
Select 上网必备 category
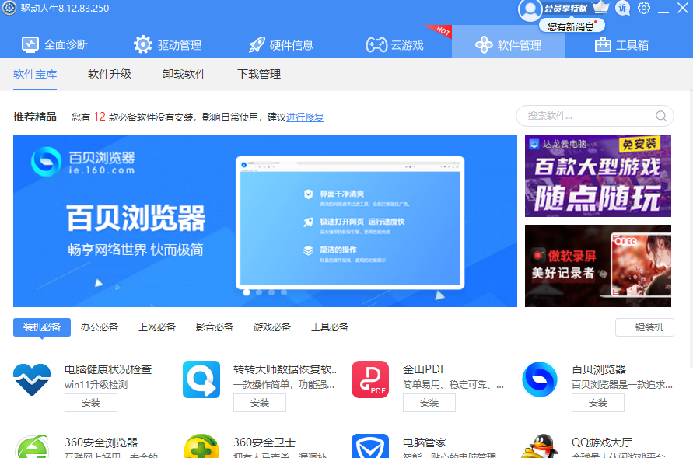[157, 327]
